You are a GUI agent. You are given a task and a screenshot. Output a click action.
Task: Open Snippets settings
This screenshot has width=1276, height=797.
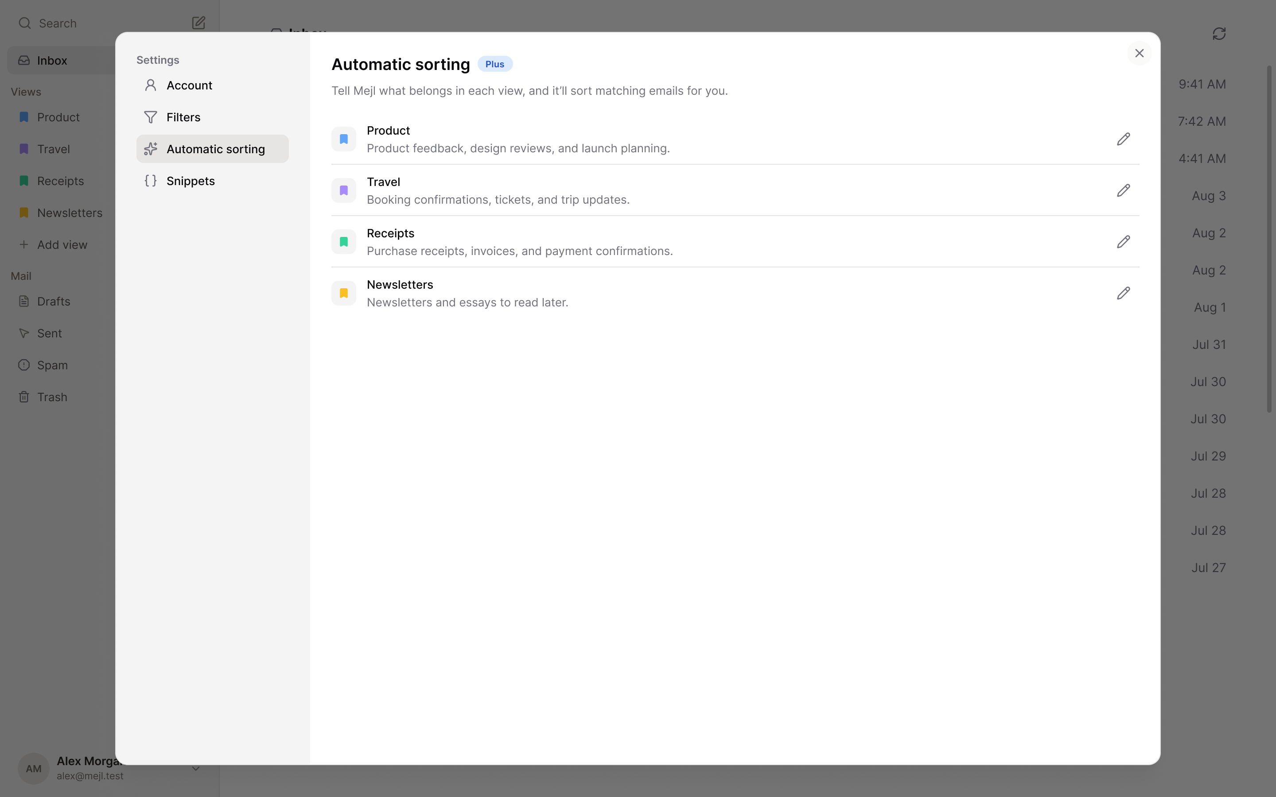click(213, 181)
